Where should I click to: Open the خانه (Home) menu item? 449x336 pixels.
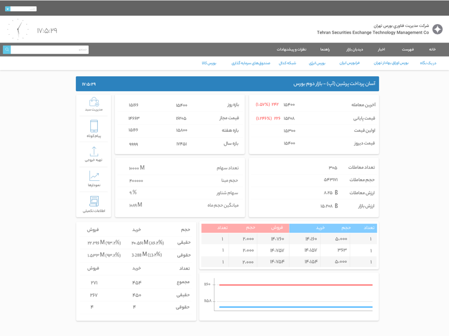432,50
